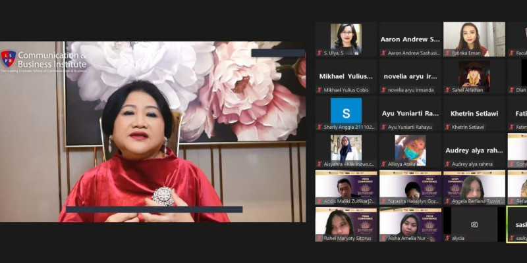Click muted mic icon for Natasha Hasselyn

coord(383,201)
